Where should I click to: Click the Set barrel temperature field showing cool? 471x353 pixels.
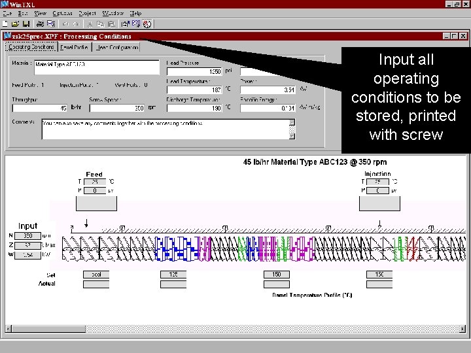click(x=96, y=275)
